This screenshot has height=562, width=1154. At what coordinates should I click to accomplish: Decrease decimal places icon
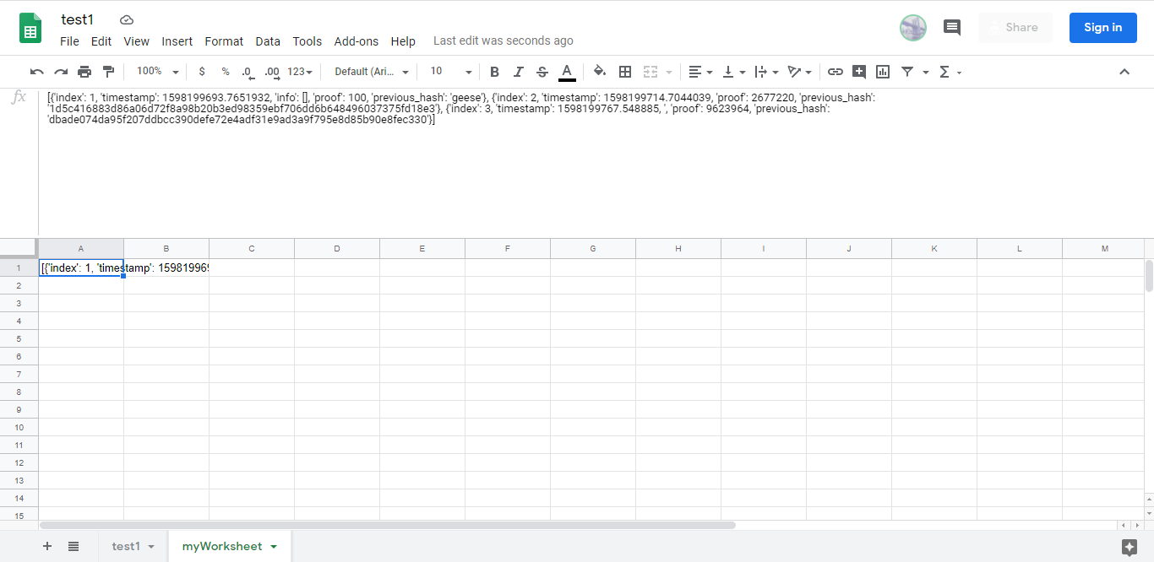point(248,72)
